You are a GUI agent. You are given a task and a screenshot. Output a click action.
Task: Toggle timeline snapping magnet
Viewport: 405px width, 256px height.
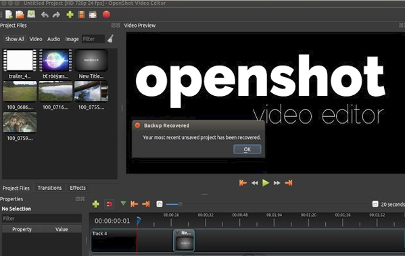pos(110,204)
